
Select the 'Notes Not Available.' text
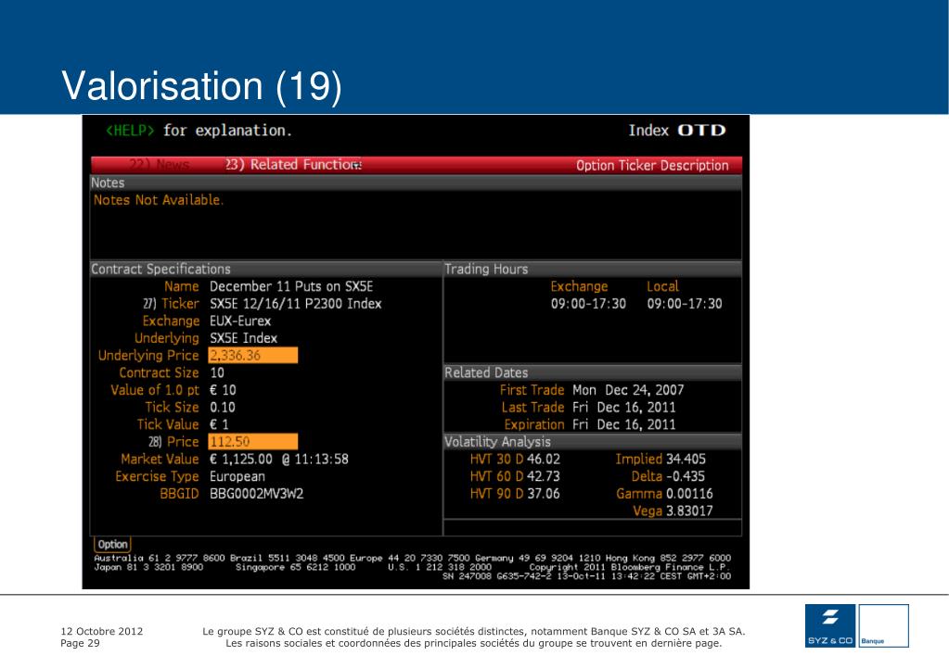[159, 200]
